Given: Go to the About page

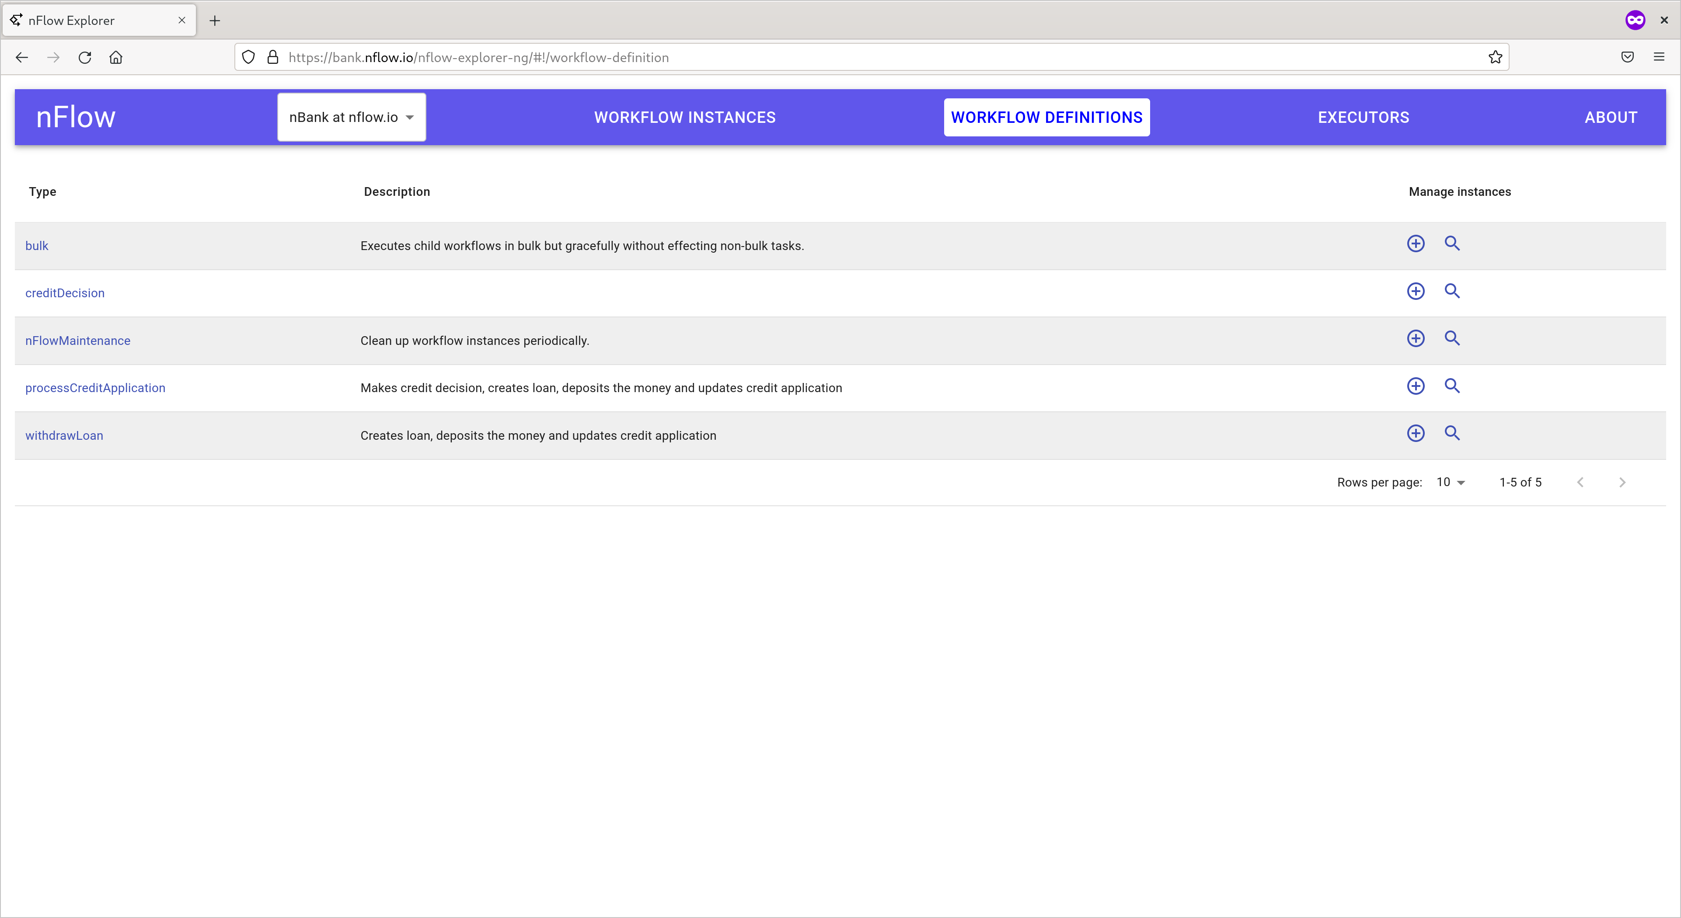Looking at the screenshot, I should point(1611,118).
